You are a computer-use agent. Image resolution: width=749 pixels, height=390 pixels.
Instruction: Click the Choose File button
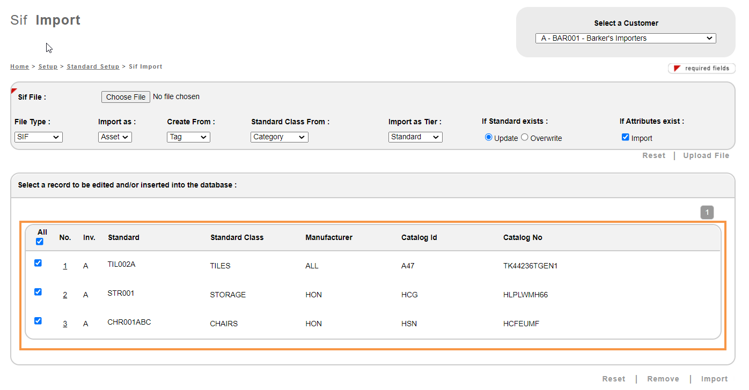coord(126,97)
